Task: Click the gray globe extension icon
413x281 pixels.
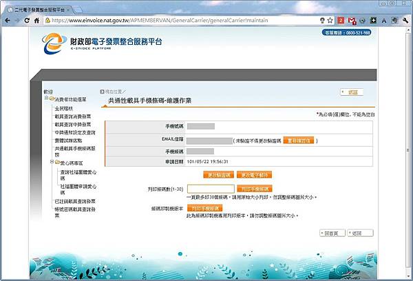Action: click(394, 20)
